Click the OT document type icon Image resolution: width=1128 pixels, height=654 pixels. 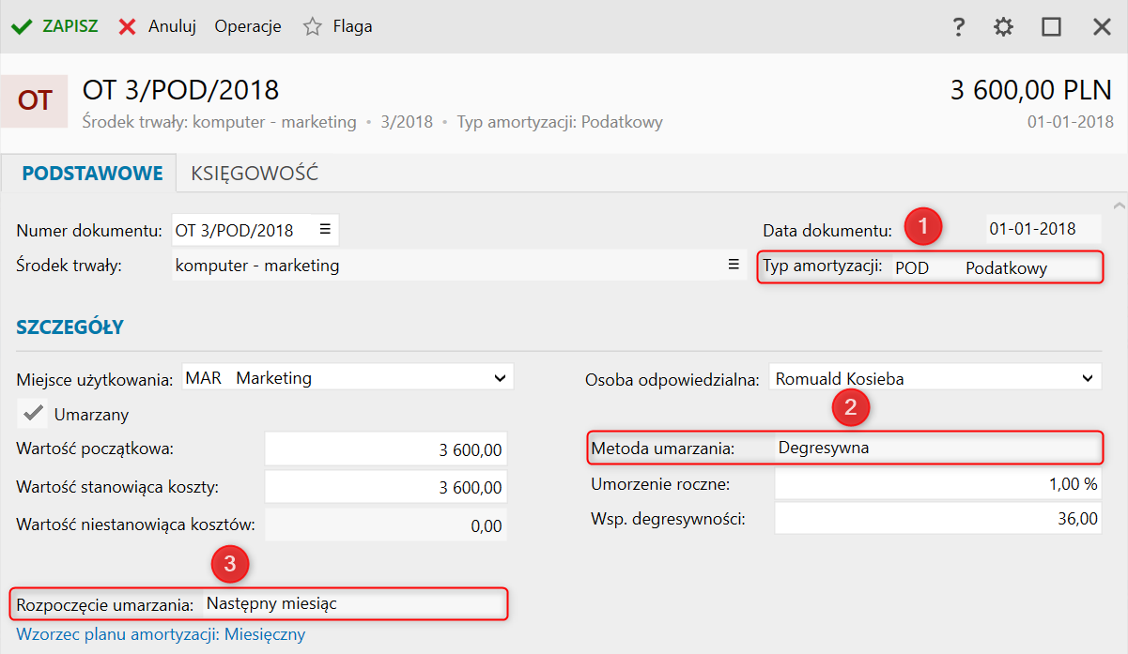click(x=35, y=100)
